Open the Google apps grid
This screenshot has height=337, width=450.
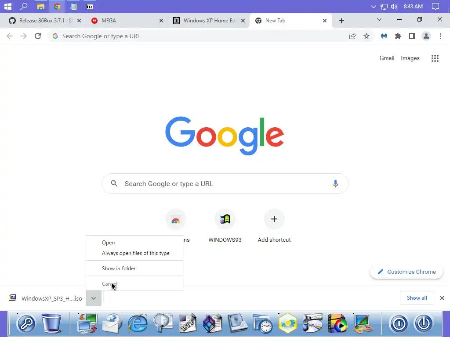click(x=435, y=58)
